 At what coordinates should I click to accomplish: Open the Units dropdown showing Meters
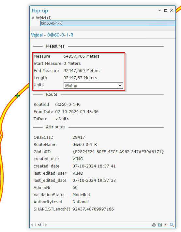click(93, 85)
